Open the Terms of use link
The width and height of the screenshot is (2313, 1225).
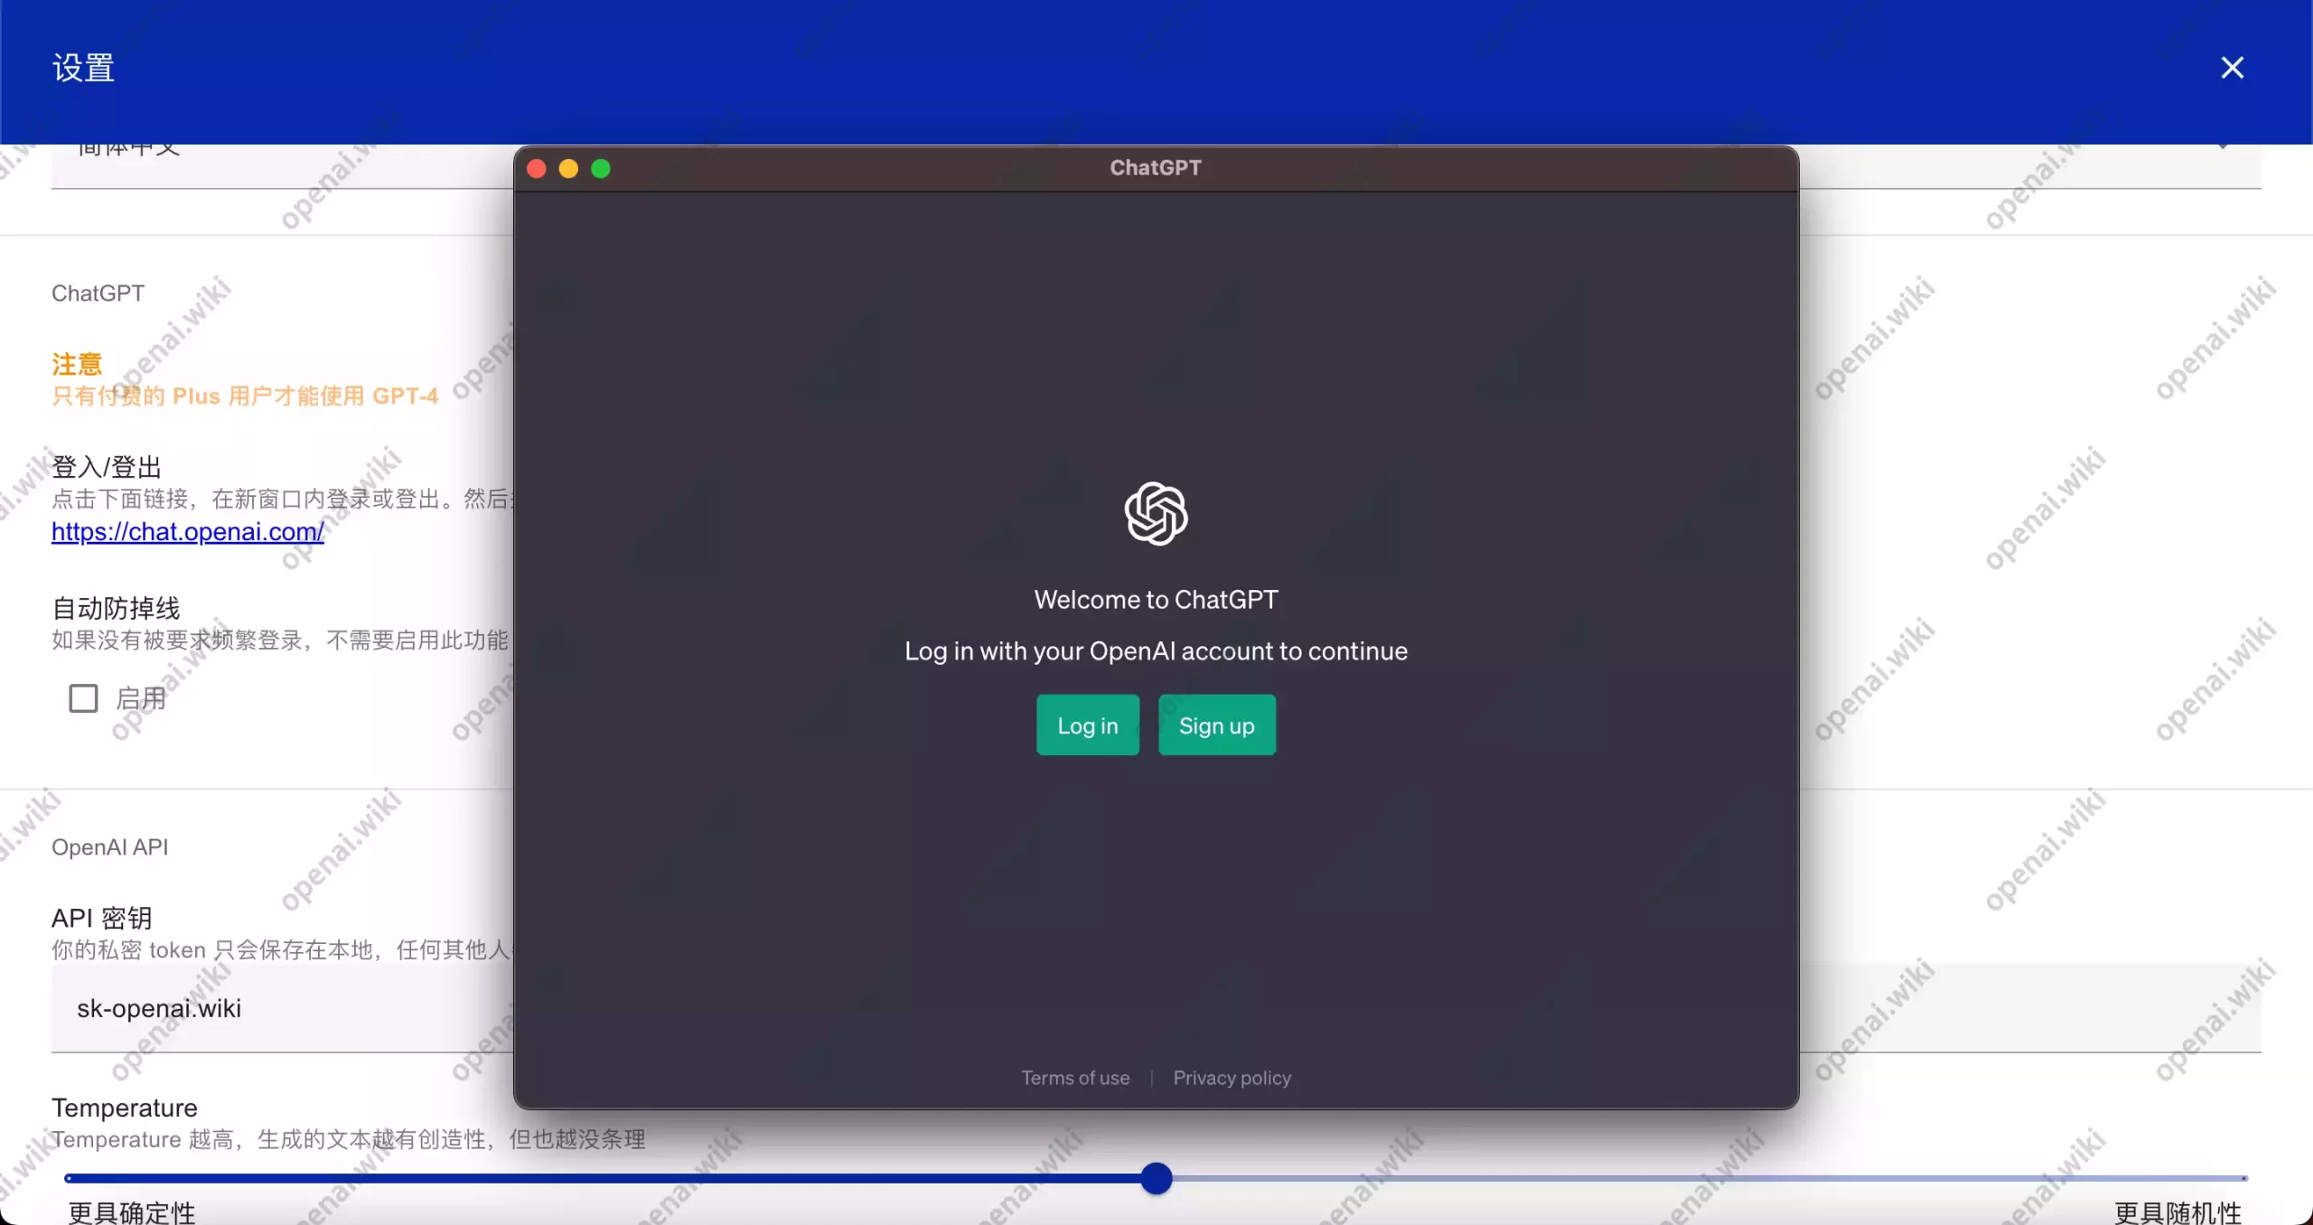pyautogui.click(x=1075, y=1078)
